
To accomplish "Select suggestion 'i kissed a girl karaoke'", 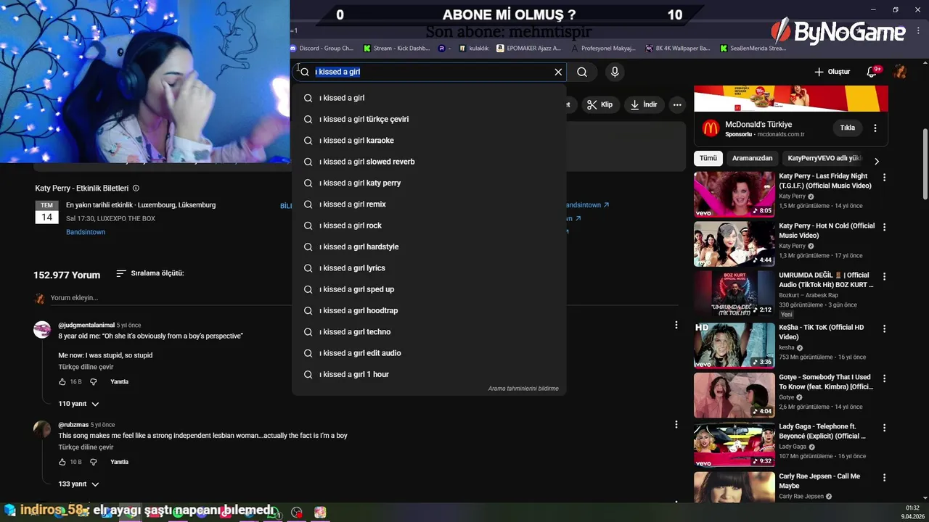I will pyautogui.click(x=429, y=140).
